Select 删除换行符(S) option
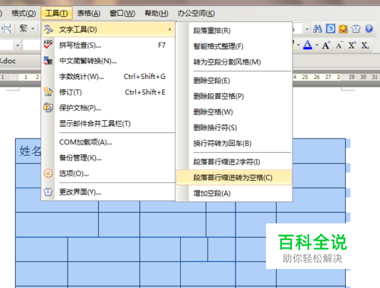Screen dimensions: 380x288 coord(234,128)
